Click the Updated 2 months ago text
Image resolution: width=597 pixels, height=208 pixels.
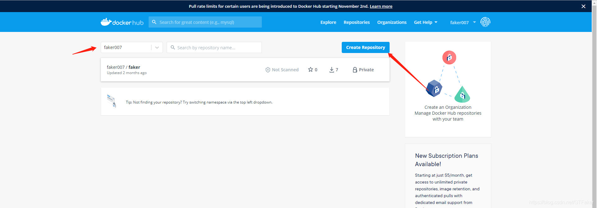click(127, 73)
